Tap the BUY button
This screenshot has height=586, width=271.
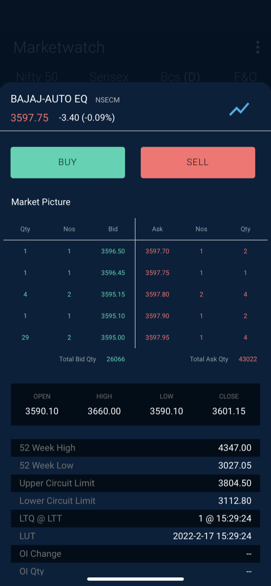tap(67, 162)
